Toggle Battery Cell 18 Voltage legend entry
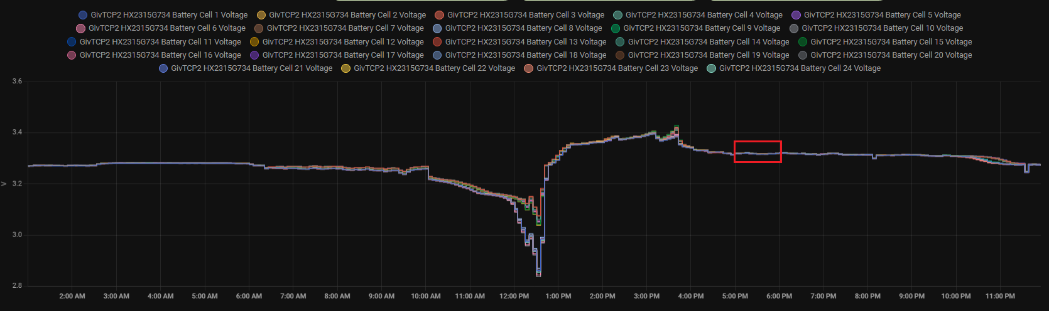 pyautogui.click(x=519, y=55)
